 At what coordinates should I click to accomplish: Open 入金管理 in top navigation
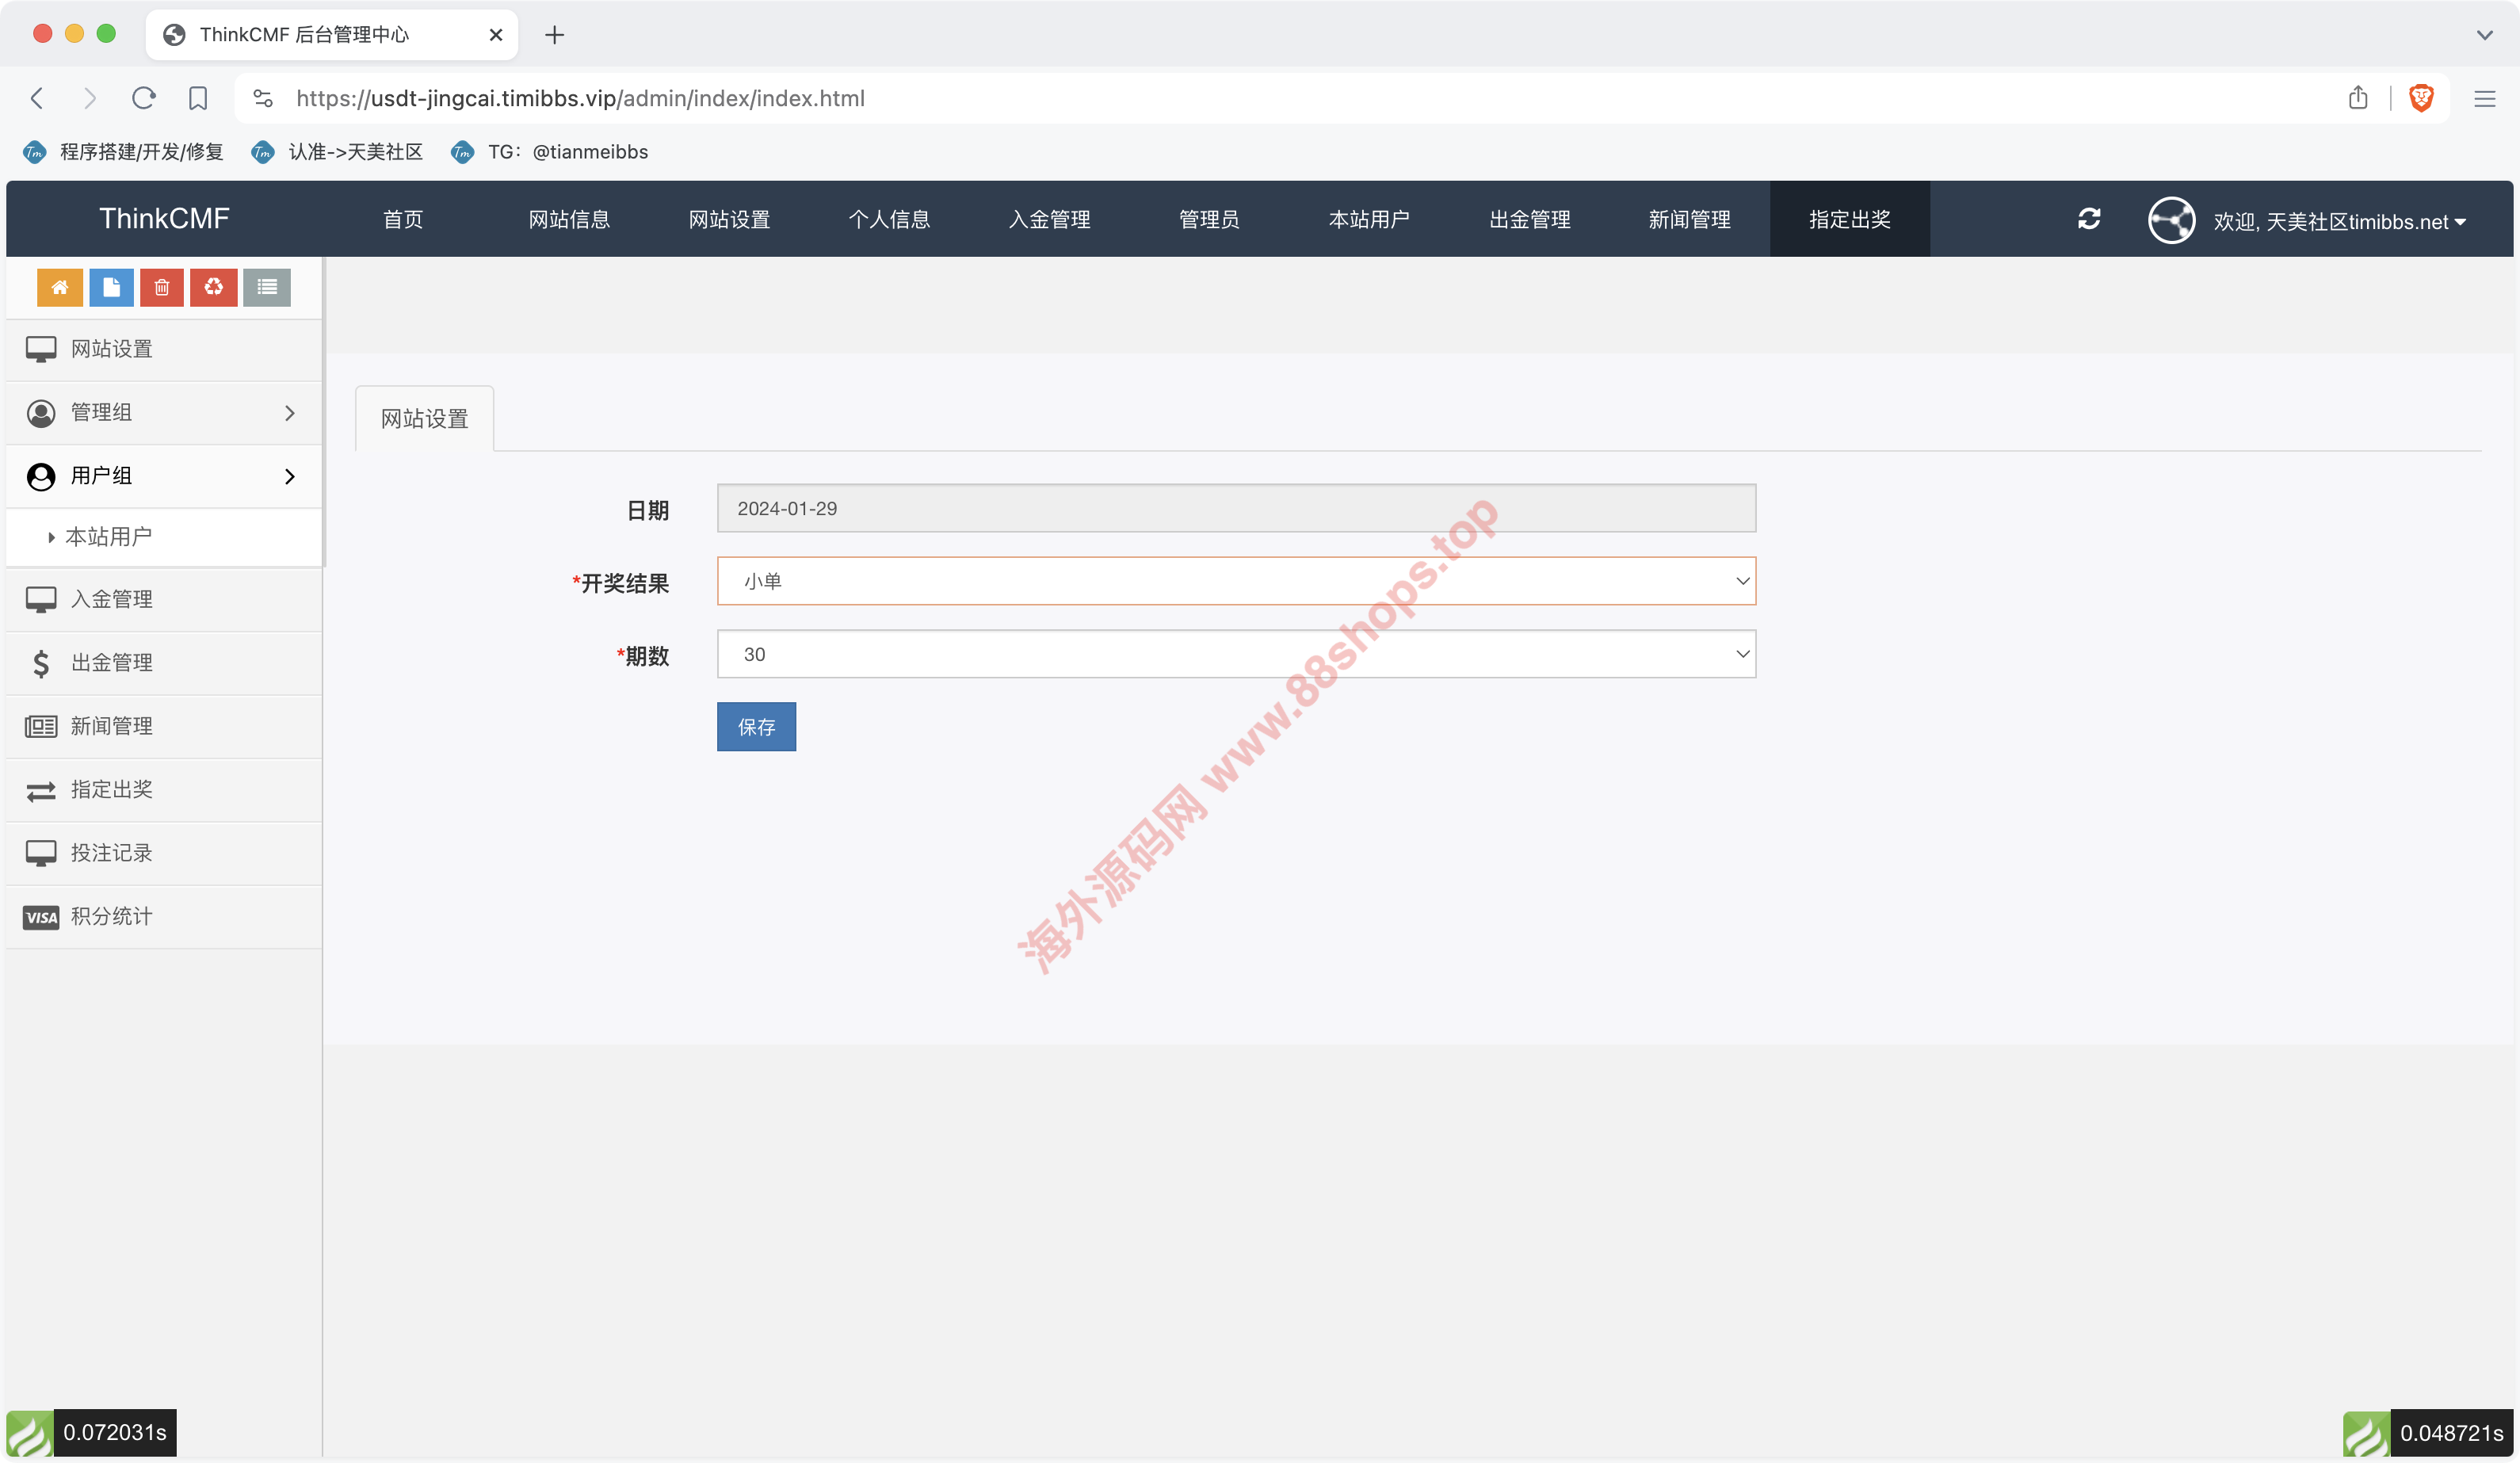(x=1049, y=219)
